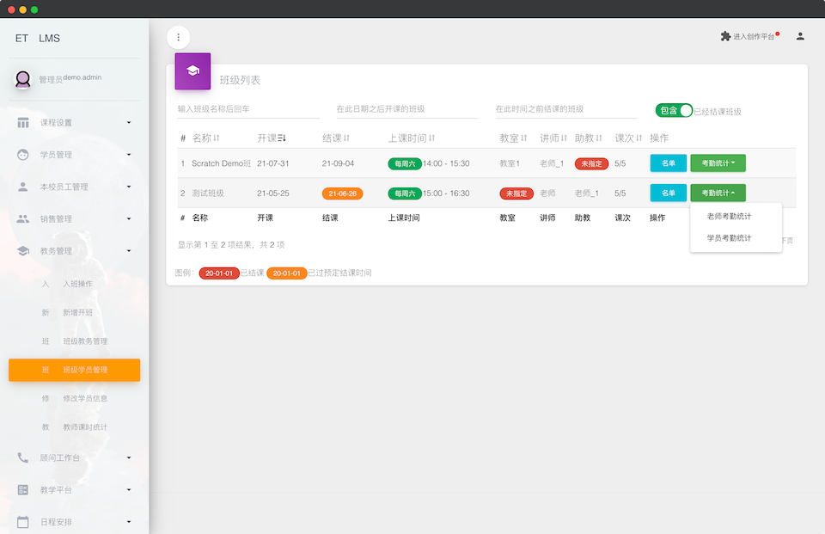The height and width of the screenshot is (534, 825).
Task: Click the orange 21-06-26 end date badge
Action: (342, 193)
